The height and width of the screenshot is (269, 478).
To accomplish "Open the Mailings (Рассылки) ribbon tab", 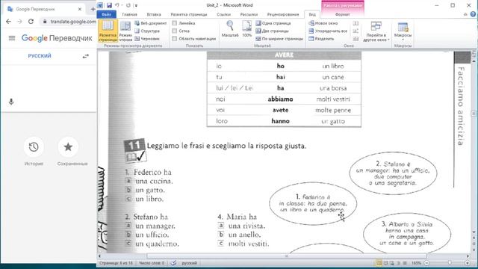I will (x=249, y=14).
